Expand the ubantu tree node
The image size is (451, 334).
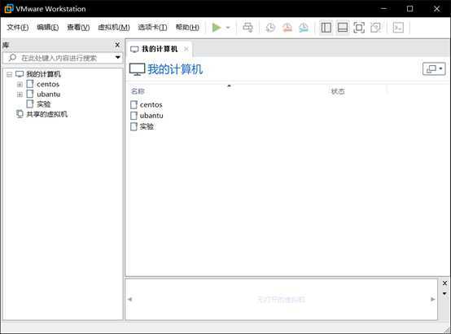pyautogui.click(x=20, y=94)
